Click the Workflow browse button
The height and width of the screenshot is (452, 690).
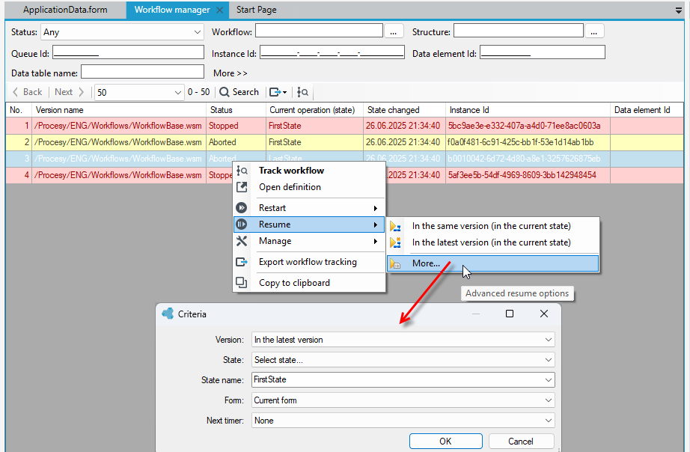pyautogui.click(x=394, y=31)
